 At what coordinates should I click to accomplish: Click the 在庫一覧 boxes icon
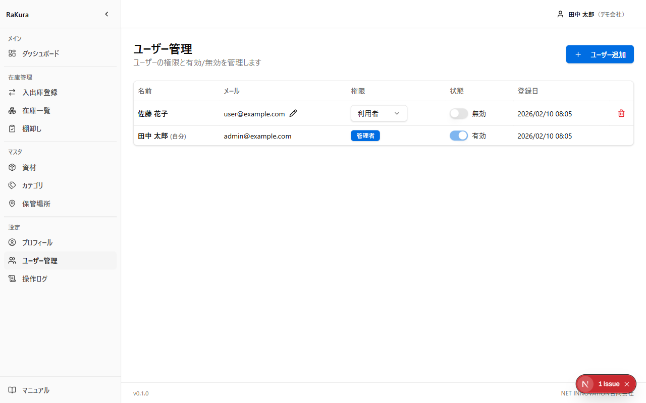(x=12, y=110)
